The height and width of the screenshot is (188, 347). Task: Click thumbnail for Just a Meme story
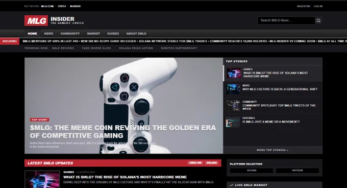[233, 122]
